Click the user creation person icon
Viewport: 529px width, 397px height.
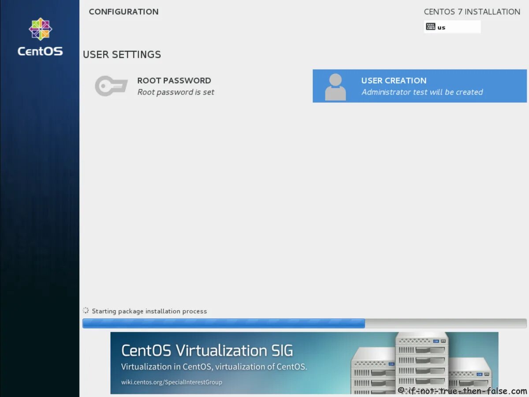(335, 87)
